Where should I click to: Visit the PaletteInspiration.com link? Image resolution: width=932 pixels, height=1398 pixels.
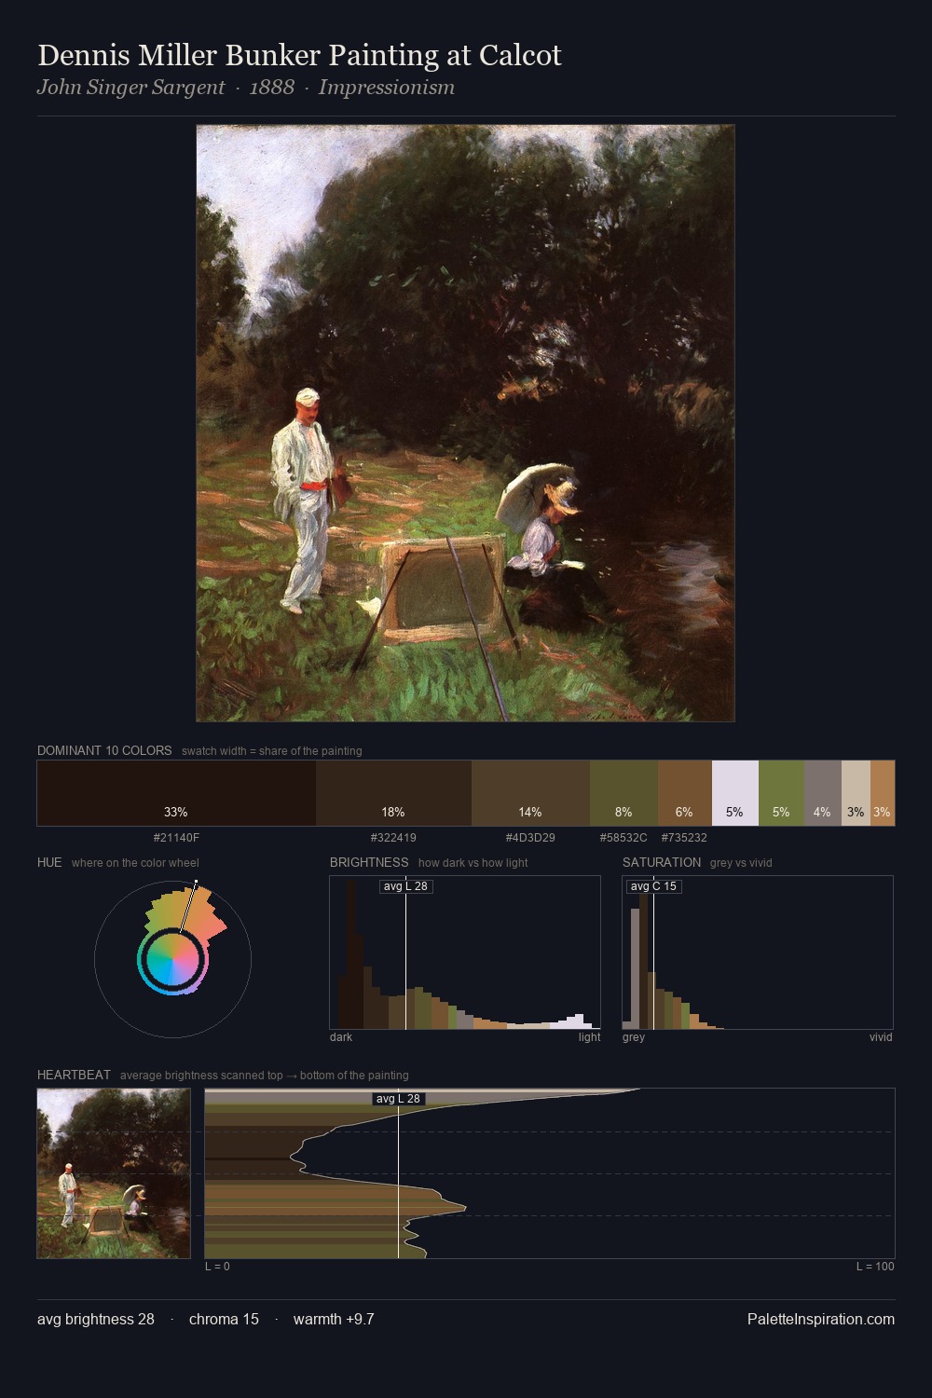coord(821,1319)
